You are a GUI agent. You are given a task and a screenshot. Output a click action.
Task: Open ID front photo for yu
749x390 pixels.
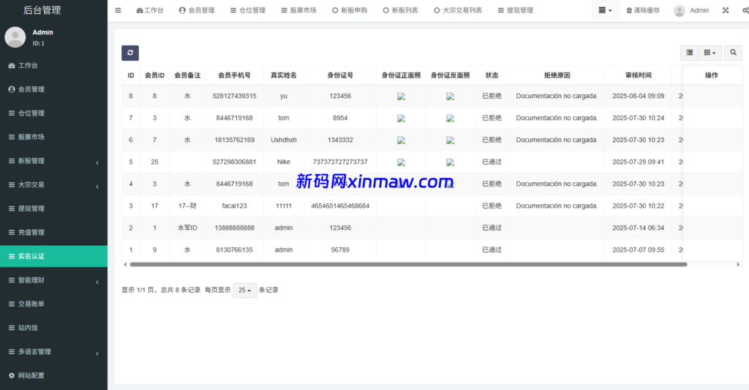[402, 96]
